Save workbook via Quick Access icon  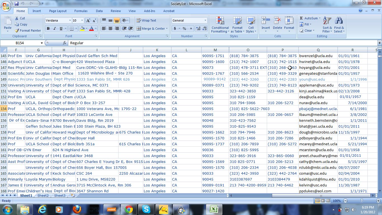click(x=16, y=4)
